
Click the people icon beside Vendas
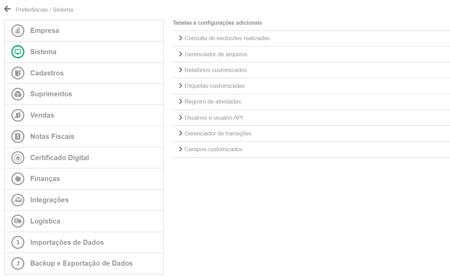pyautogui.click(x=18, y=115)
